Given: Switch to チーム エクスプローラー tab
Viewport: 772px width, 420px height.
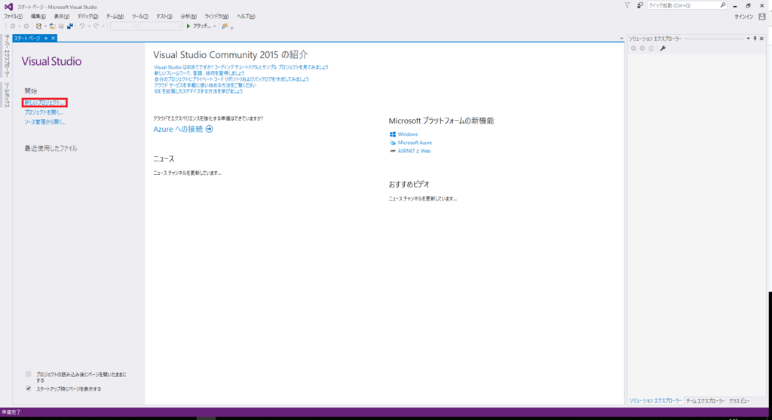Looking at the screenshot, I should pos(705,401).
